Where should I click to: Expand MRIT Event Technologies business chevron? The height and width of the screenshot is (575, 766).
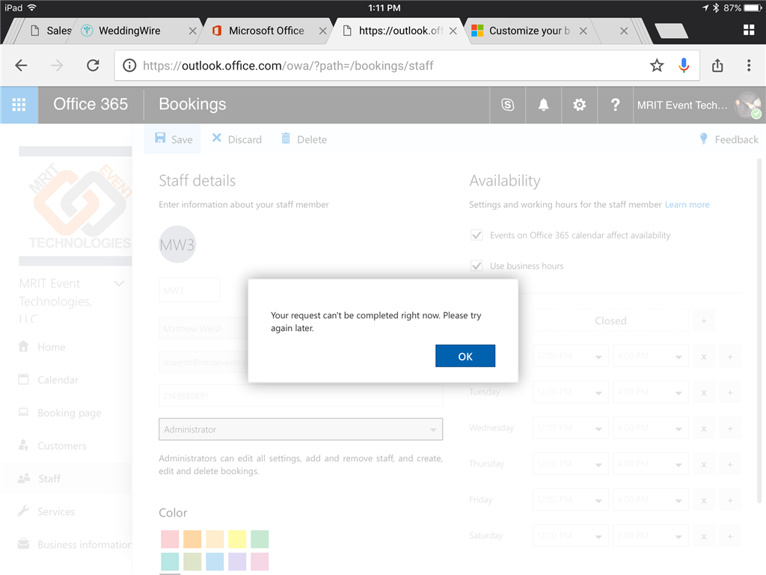click(119, 284)
